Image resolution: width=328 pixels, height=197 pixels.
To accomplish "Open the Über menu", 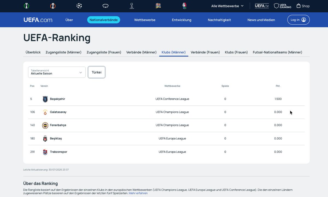I will pyautogui.click(x=69, y=20).
